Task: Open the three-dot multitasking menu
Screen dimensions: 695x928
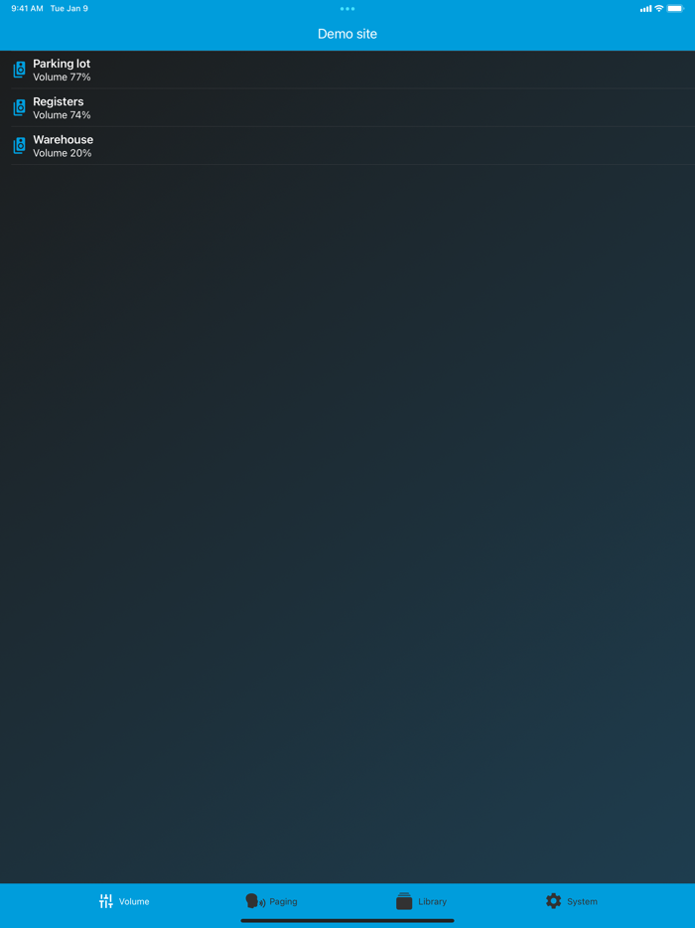Action: coord(347,9)
